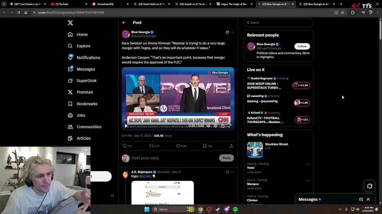
Task: Follow Blue Georgia
Action: pyautogui.click(x=302, y=46)
